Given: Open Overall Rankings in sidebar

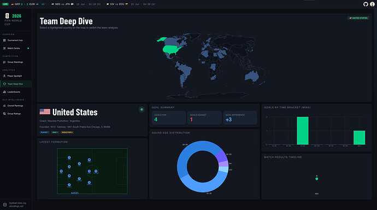Looking at the screenshot, I should pos(16,106).
